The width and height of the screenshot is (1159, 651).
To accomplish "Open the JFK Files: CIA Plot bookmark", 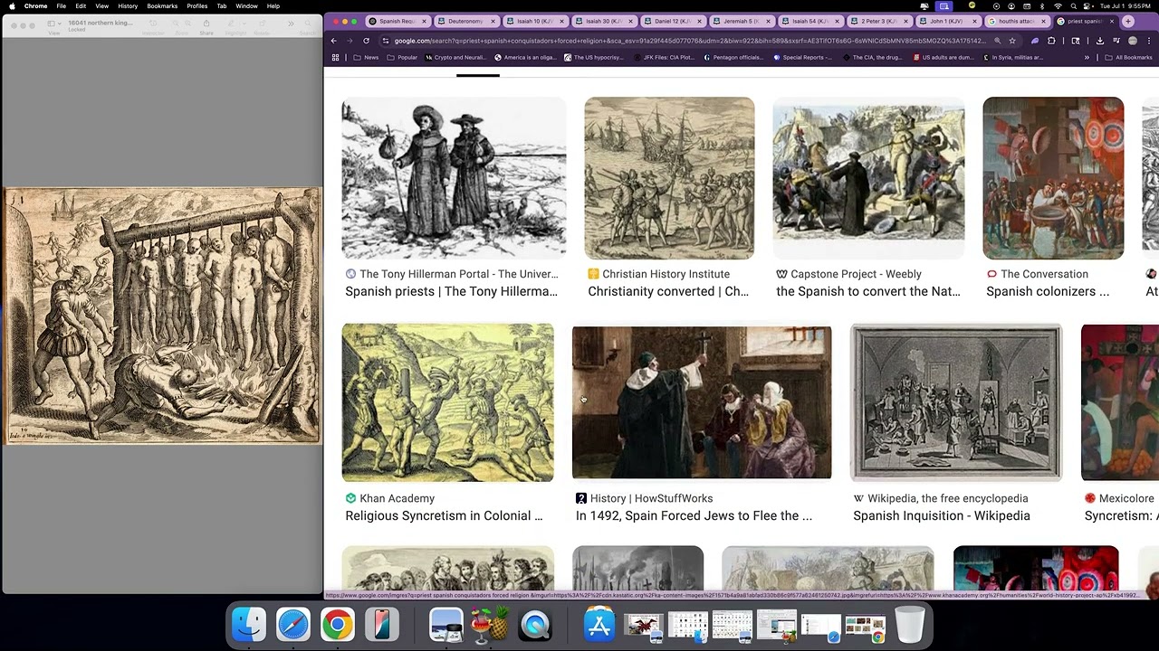I will coord(663,58).
